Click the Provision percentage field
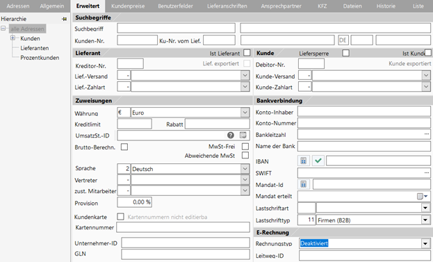This screenshot has height=262, width=433. click(x=134, y=202)
